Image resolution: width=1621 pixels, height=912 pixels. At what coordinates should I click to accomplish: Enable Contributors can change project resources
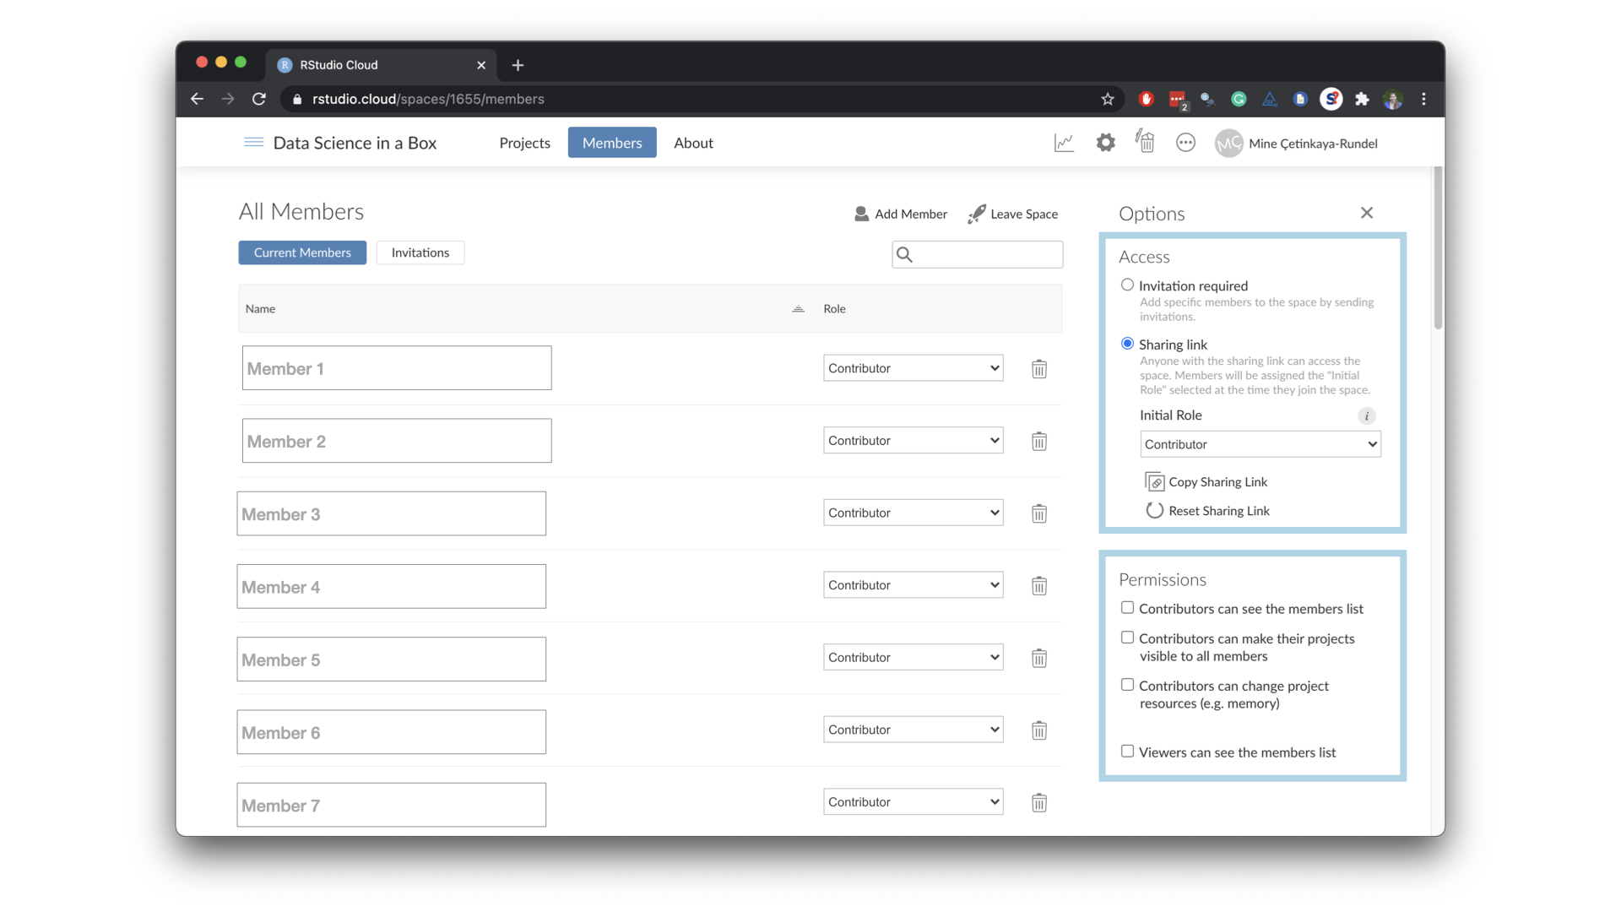[x=1127, y=685]
